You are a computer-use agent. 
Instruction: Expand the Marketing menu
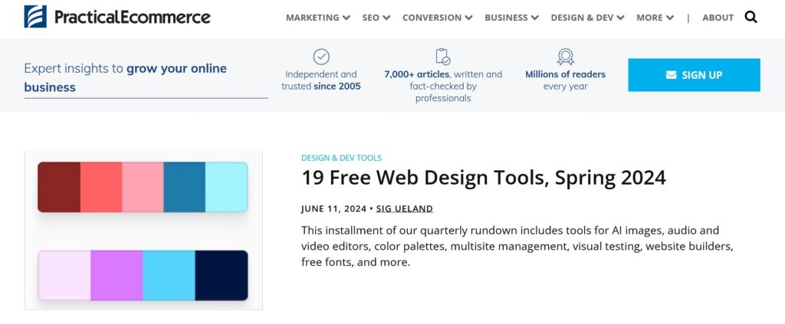(318, 18)
